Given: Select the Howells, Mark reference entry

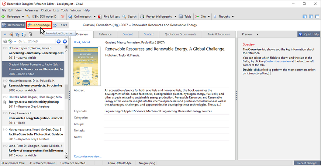Looking at the screenshot, I should coord(33,102).
